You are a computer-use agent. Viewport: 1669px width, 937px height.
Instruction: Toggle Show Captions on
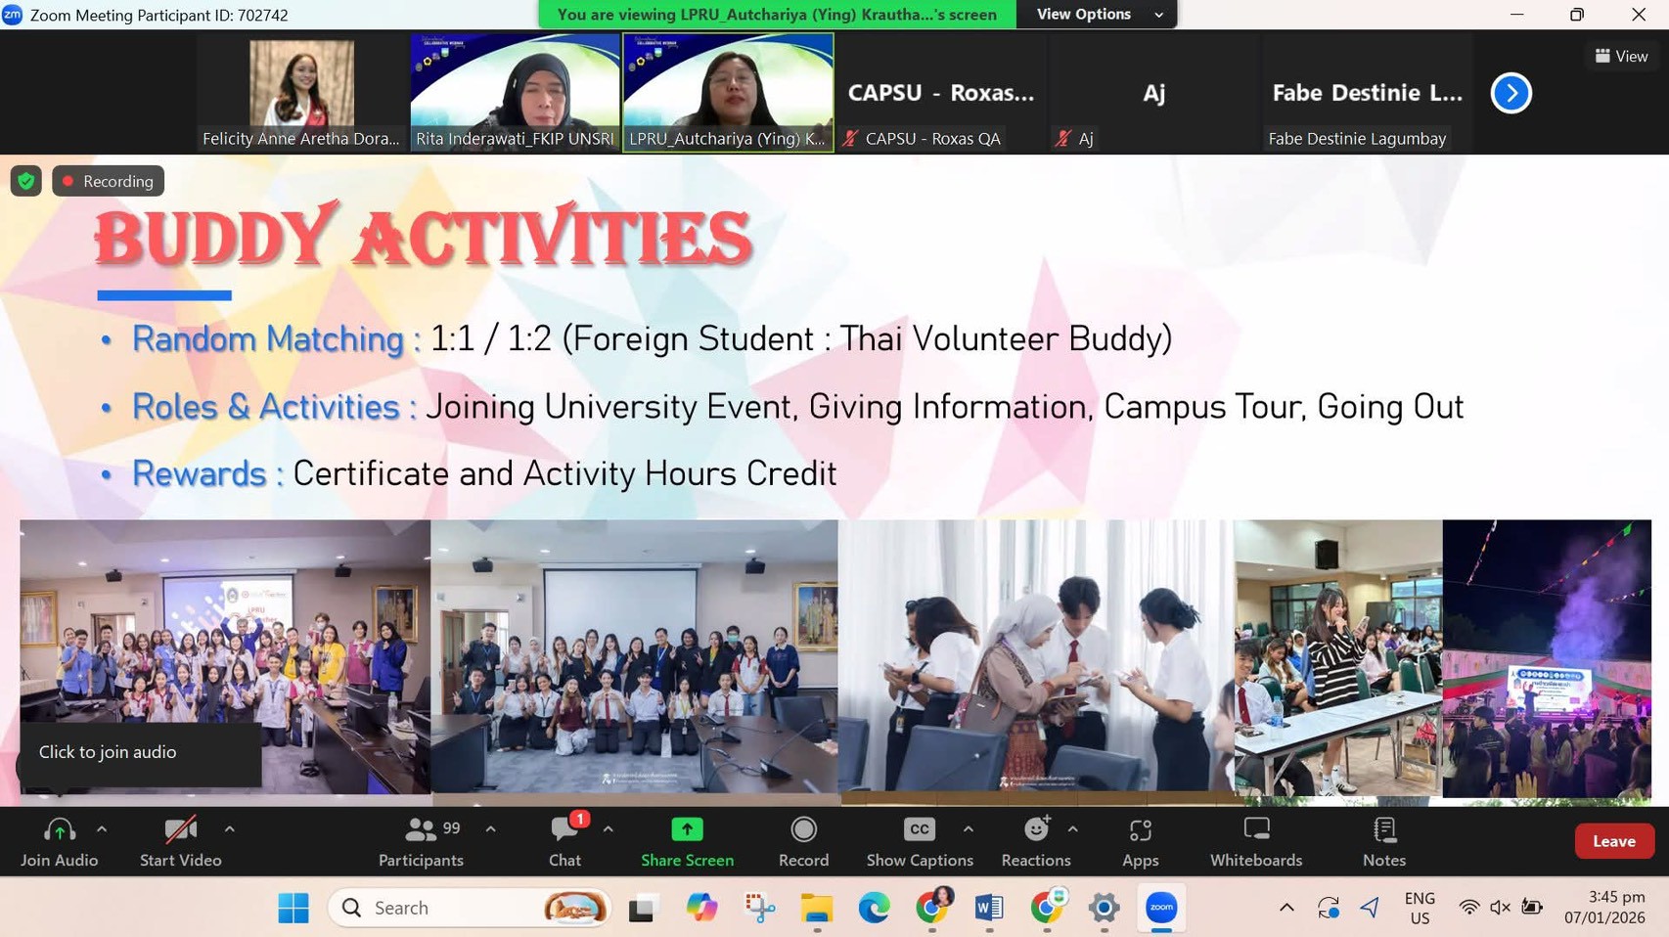click(919, 841)
